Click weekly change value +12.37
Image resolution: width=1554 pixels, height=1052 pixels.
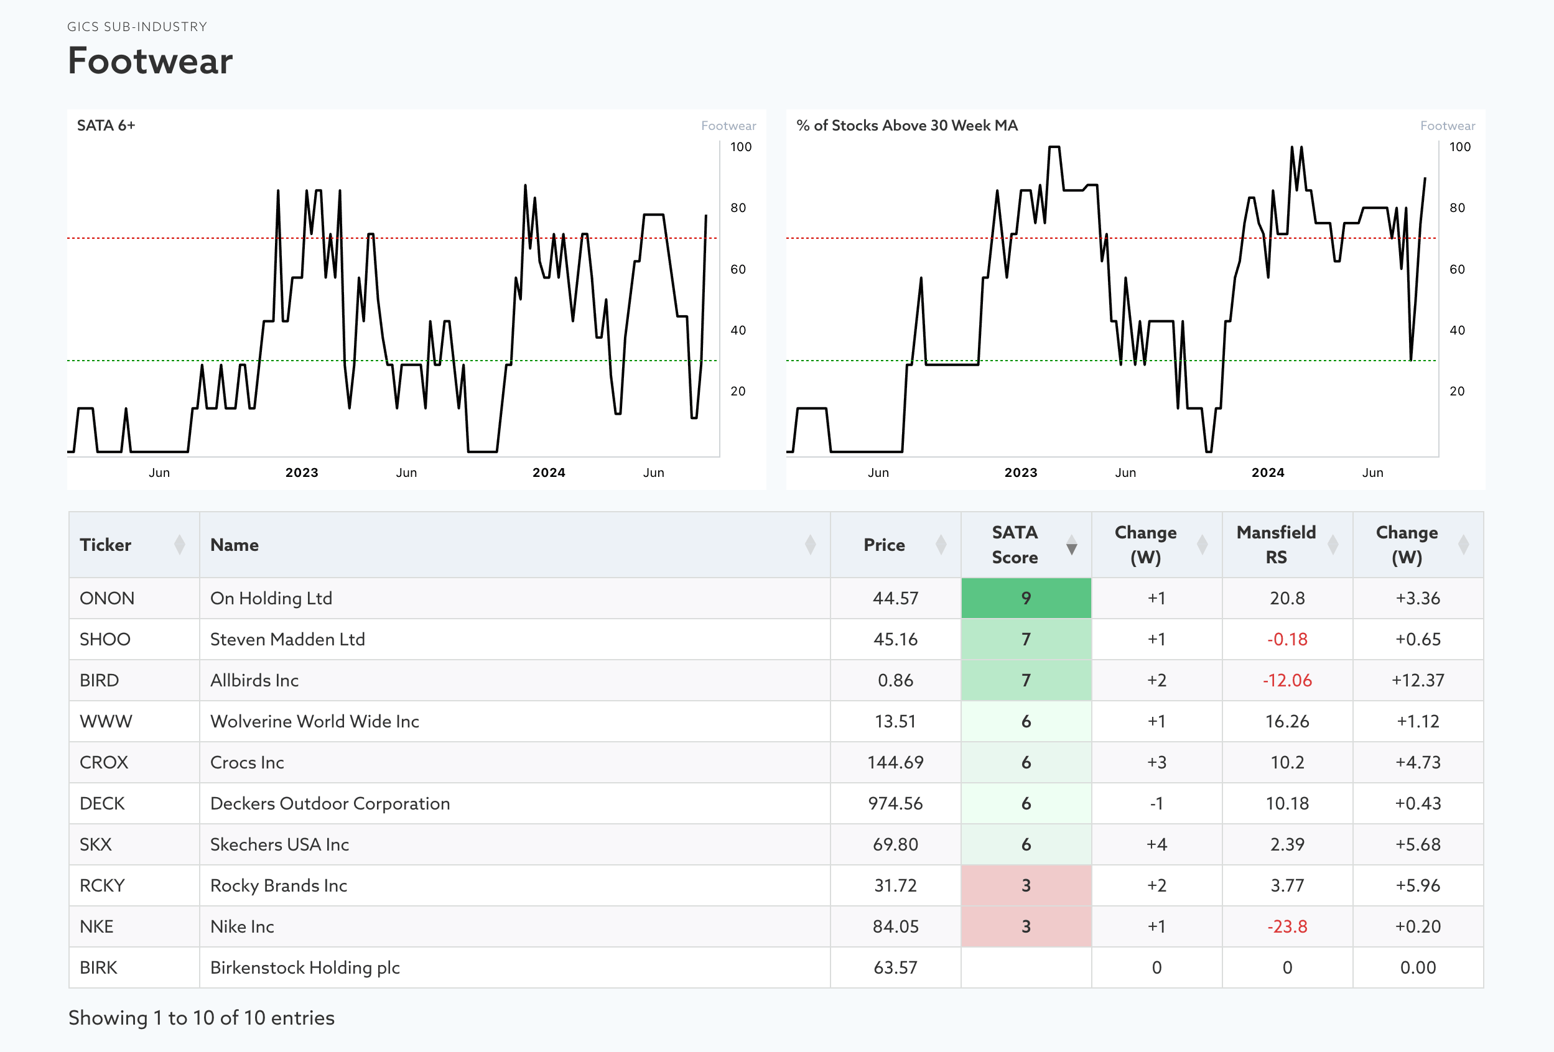coord(1418,680)
